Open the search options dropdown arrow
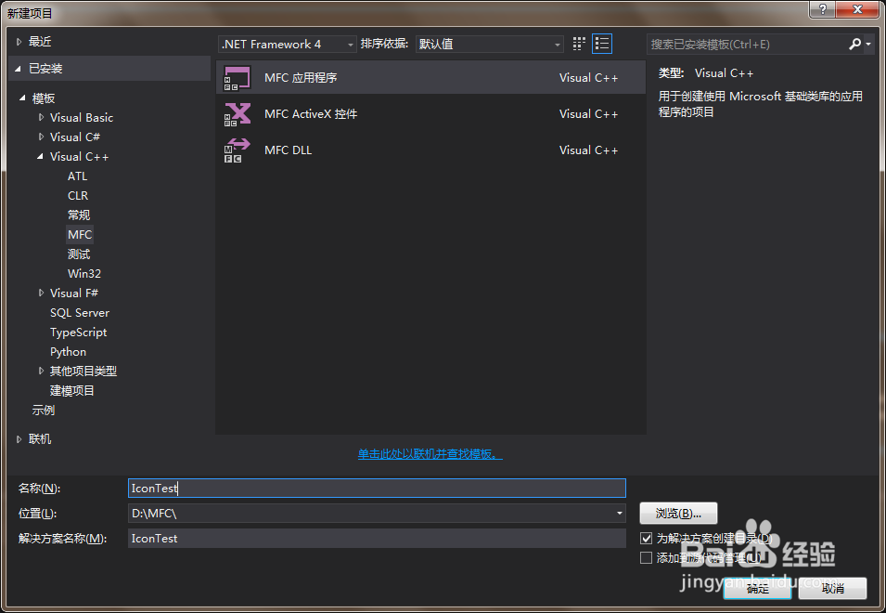886x613 pixels. [868, 44]
